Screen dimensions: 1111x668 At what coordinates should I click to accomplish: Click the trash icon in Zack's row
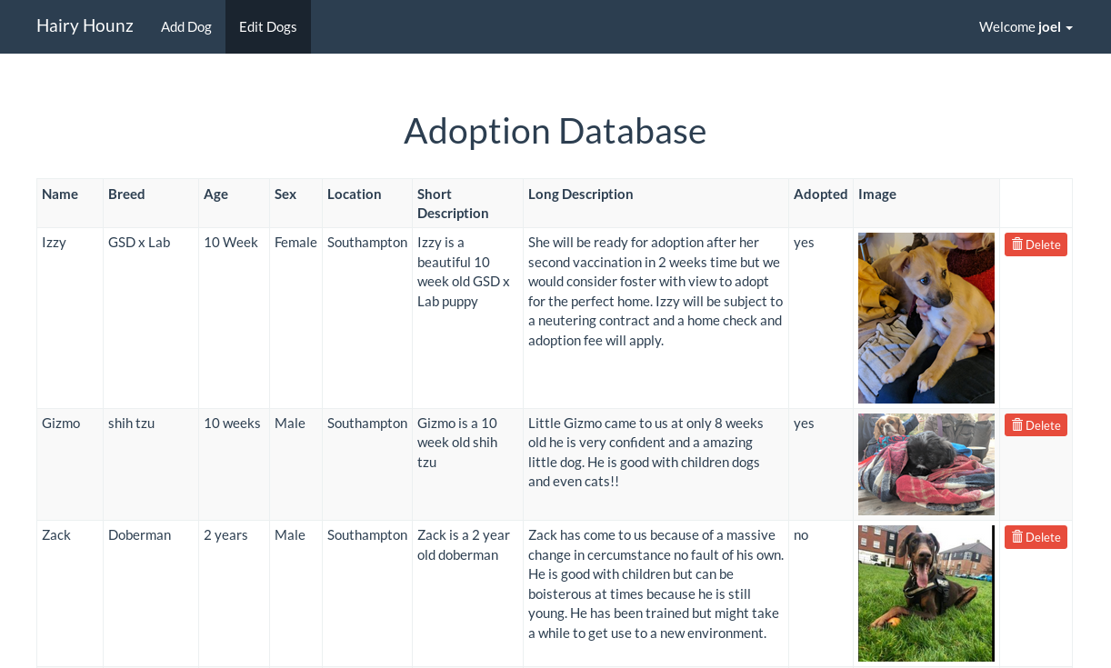[1017, 537]
